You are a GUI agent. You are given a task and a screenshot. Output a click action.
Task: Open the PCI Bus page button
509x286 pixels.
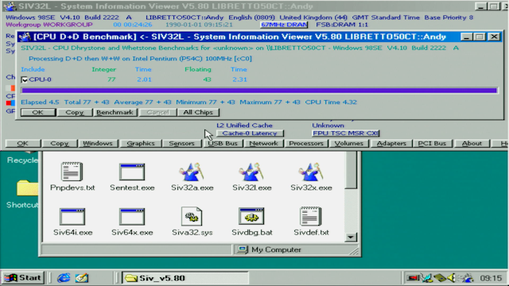(x=432, y=143)
